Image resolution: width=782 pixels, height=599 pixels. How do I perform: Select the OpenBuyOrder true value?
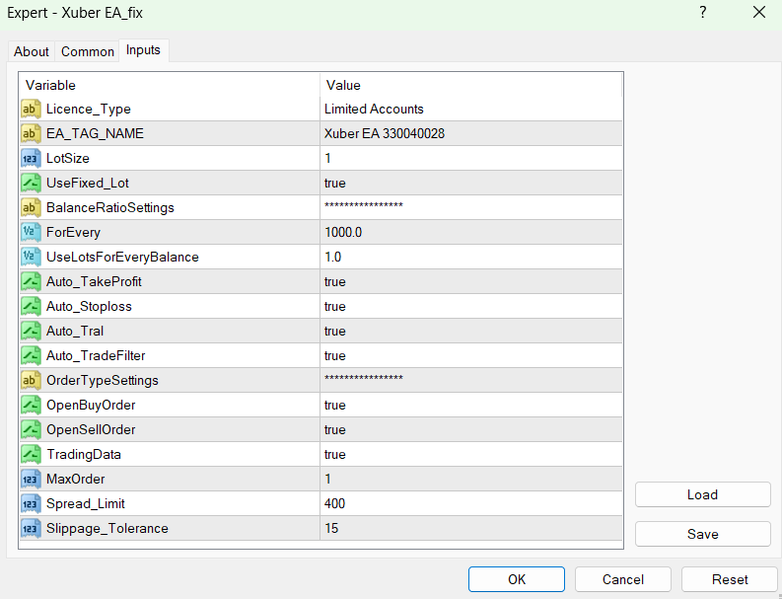tap(471, 405)
